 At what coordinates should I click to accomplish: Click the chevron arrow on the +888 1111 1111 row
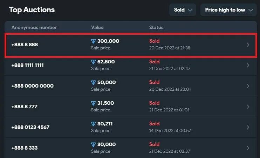tap(248, 65)
